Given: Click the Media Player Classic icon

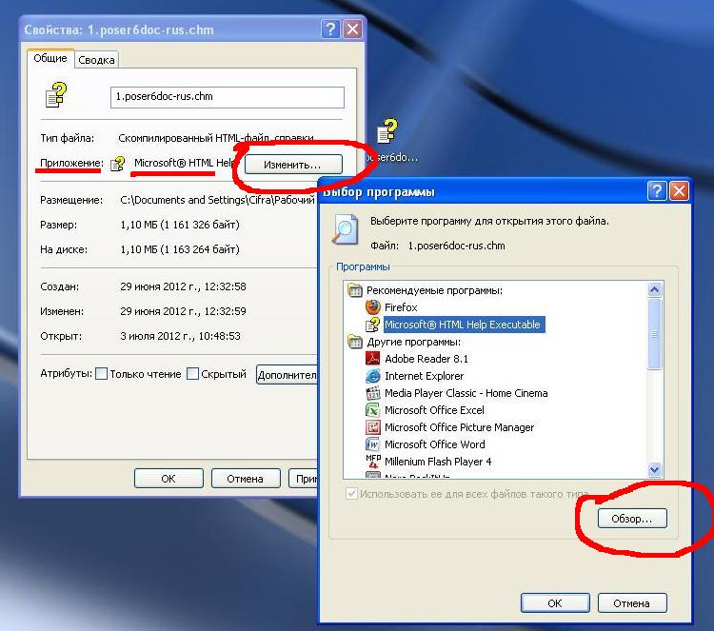Looking at the screenshot, I should click(x=373, y=393).
